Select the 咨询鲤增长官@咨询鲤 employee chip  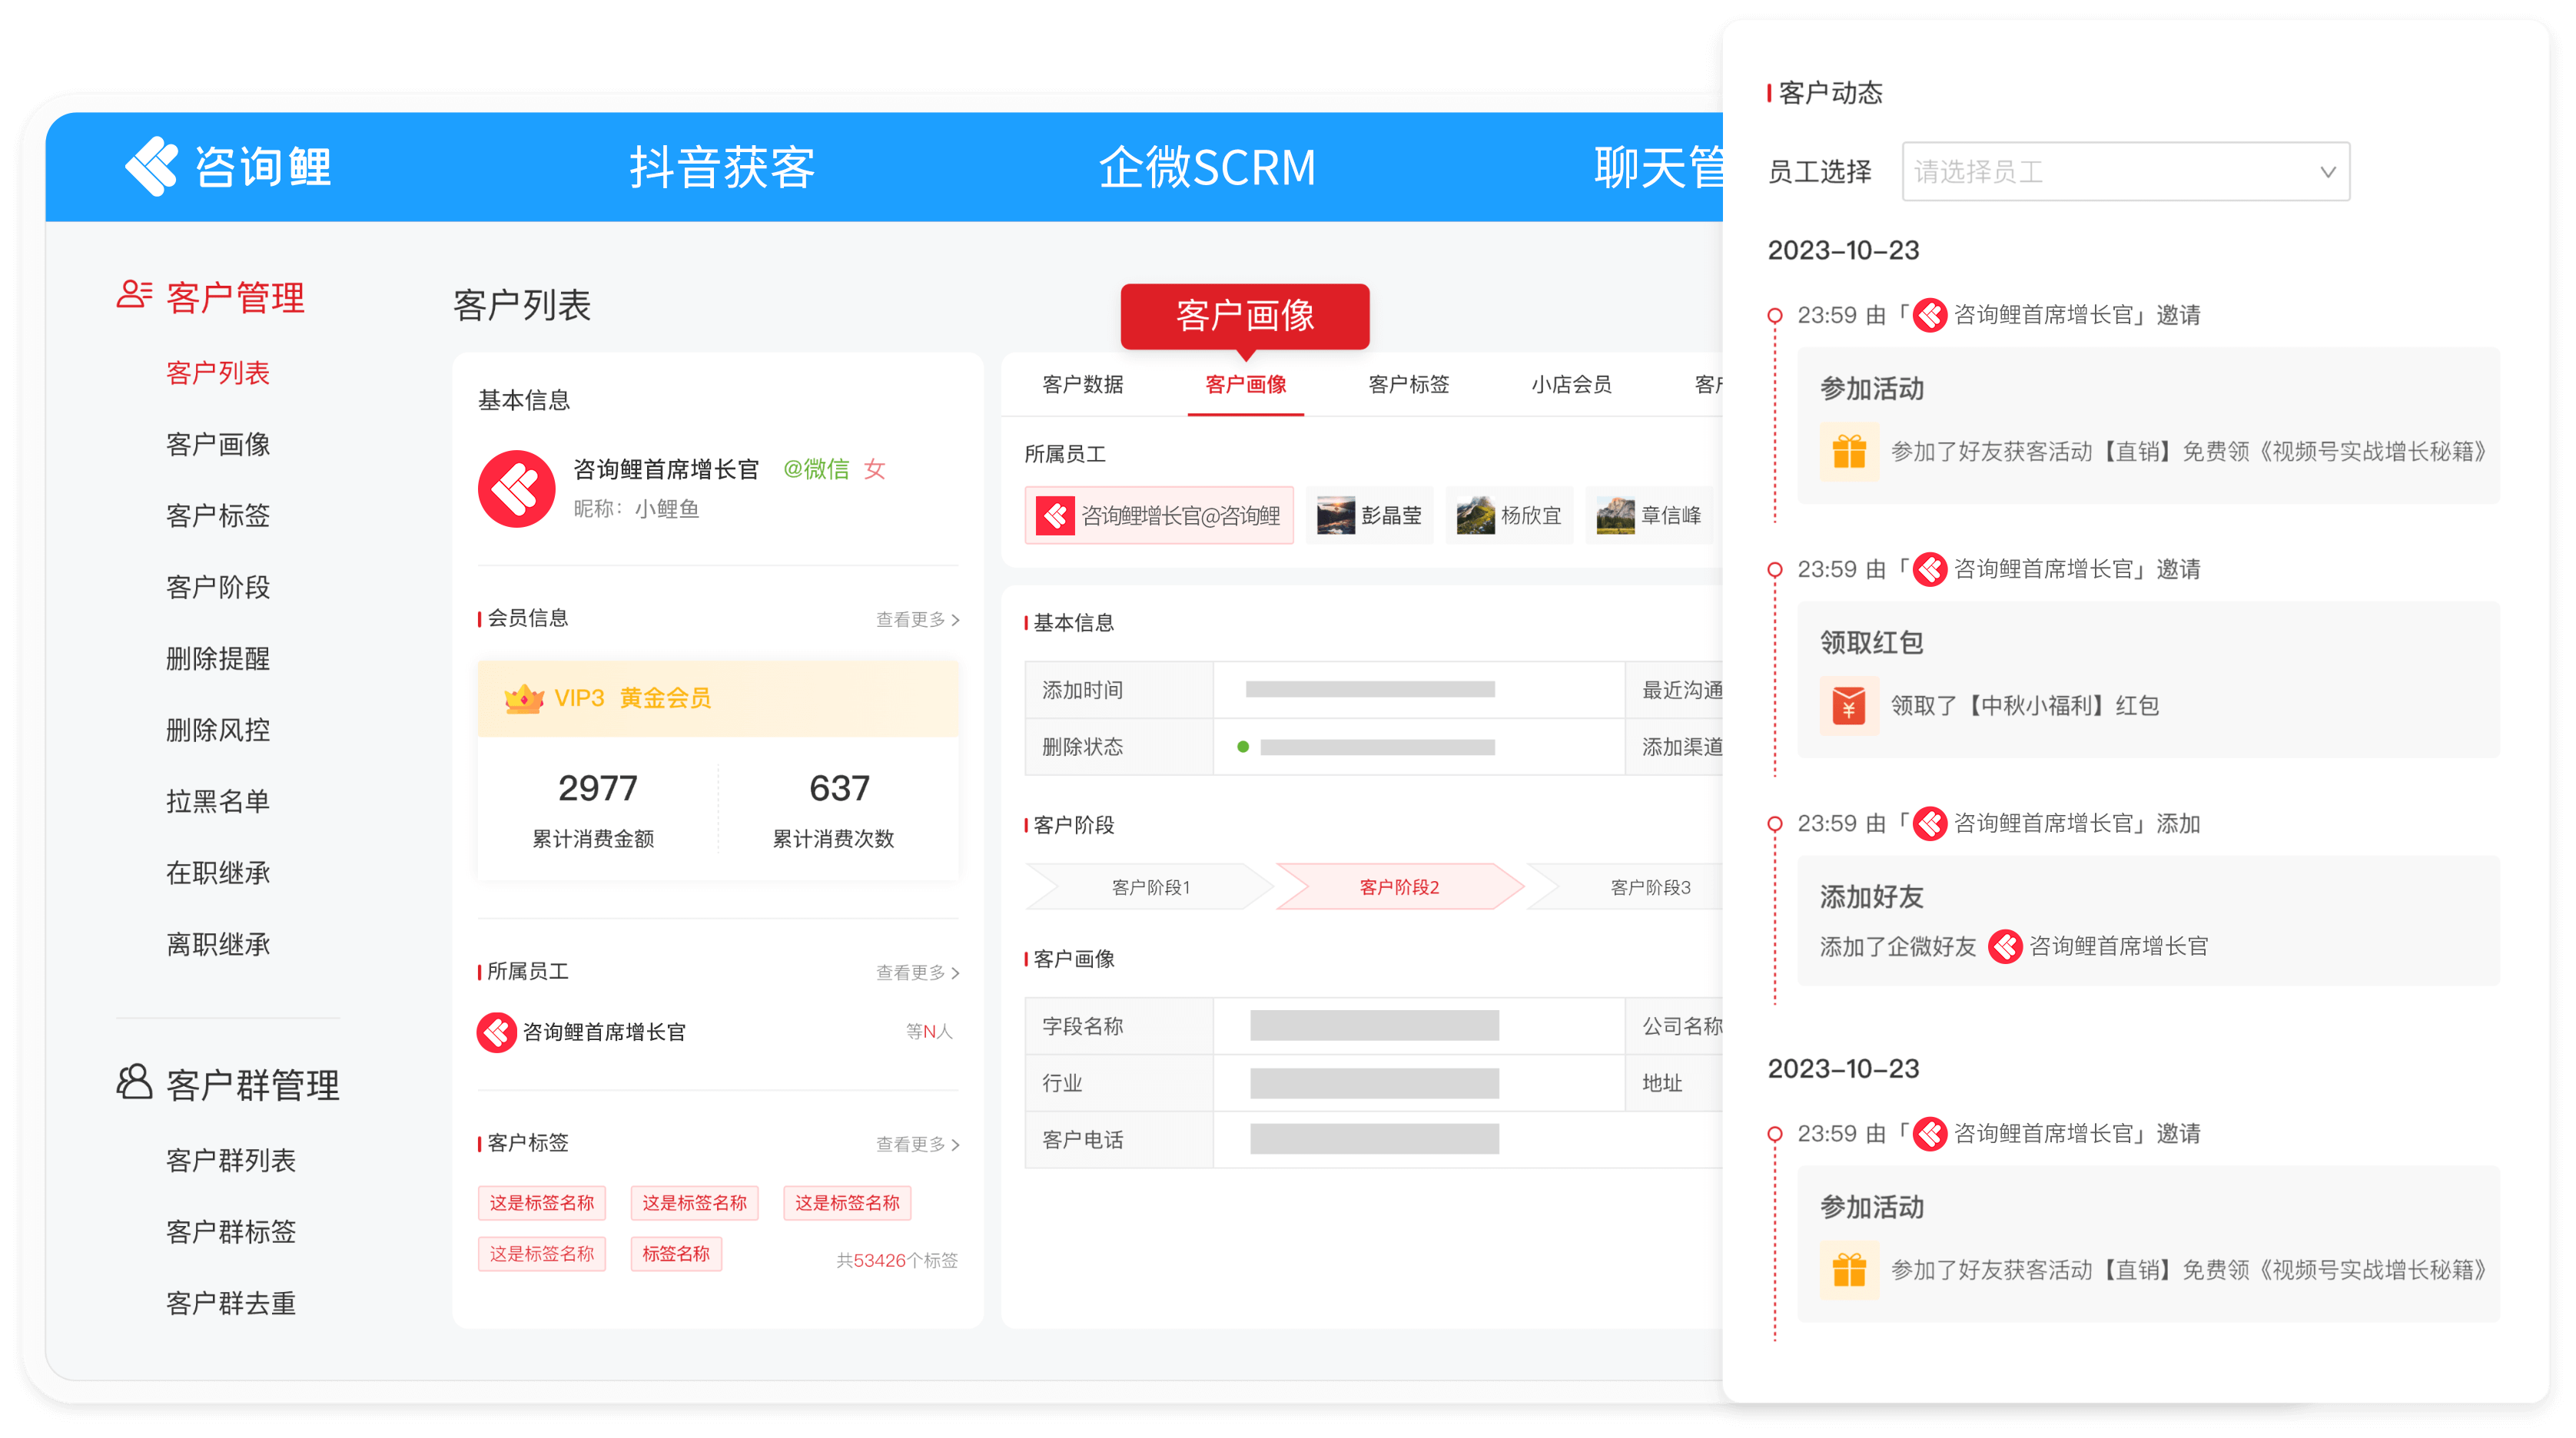1159,515
